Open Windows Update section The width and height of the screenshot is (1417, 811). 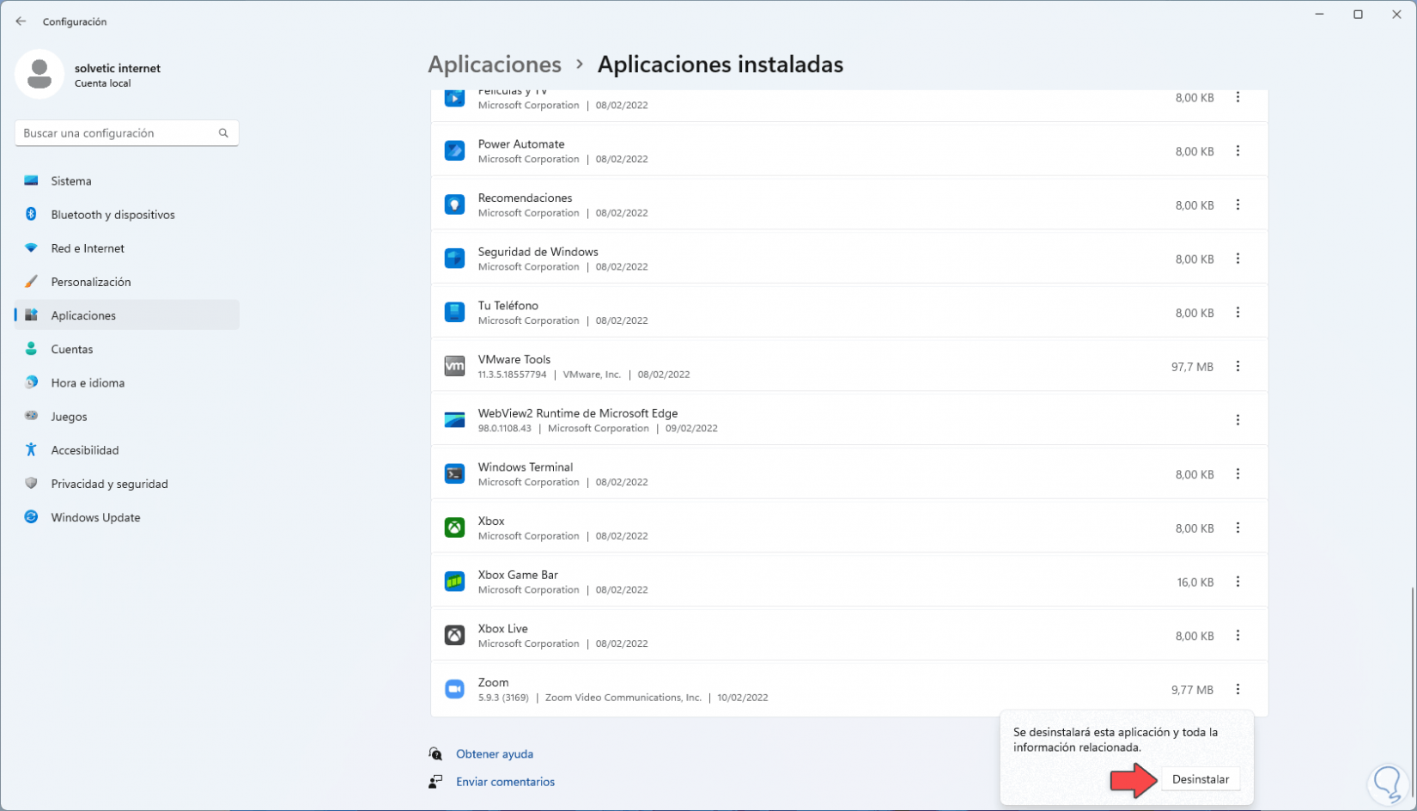pos(127,517)
